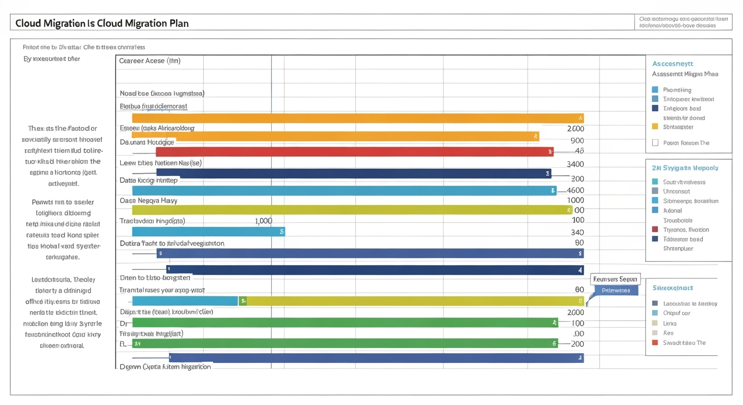This screenshot has height=405, width=743.
Task: Click the "3400" value label
Action: pos(575,165)
